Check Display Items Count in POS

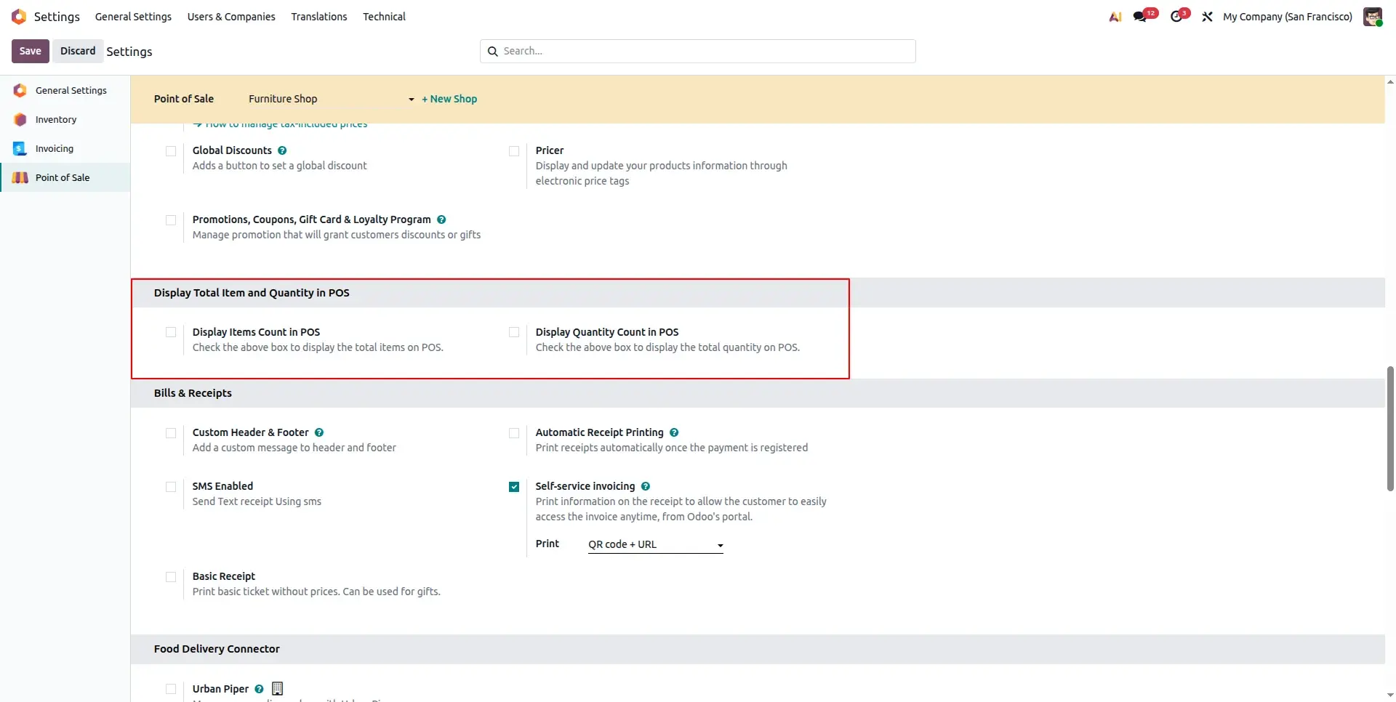pos(171,332)
